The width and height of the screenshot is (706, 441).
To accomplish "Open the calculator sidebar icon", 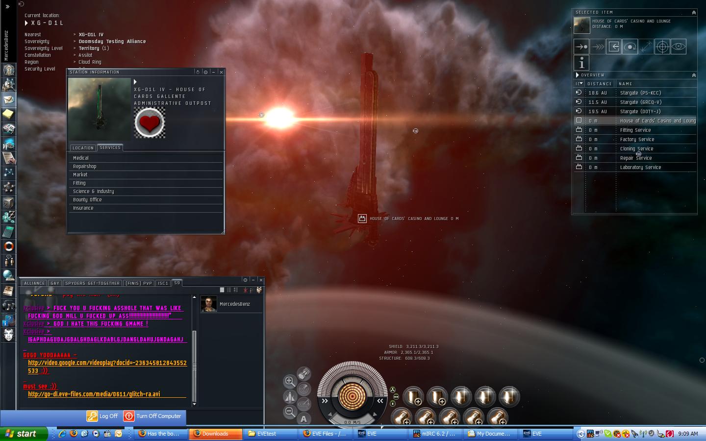I will [8, 231].
